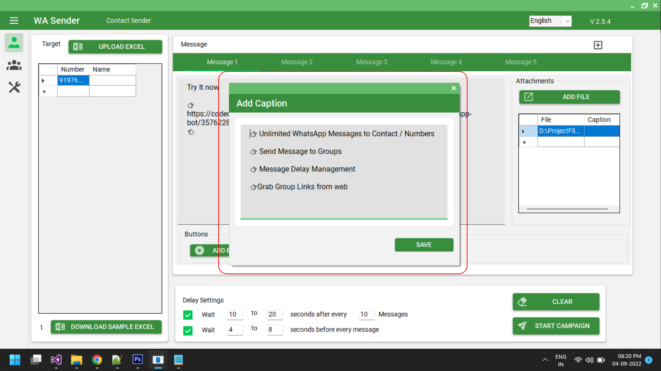661x371 pixels.
Task: Select the Contact Sender sidebar icon
Action: point(14,43)
